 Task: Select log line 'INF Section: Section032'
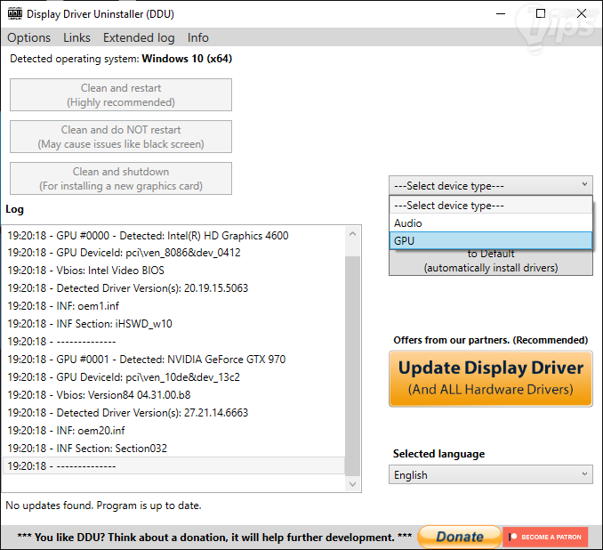click(x=173, y=448)
